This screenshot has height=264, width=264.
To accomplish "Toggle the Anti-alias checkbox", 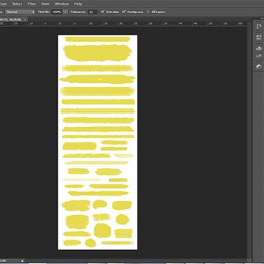I will click(103, 12).
